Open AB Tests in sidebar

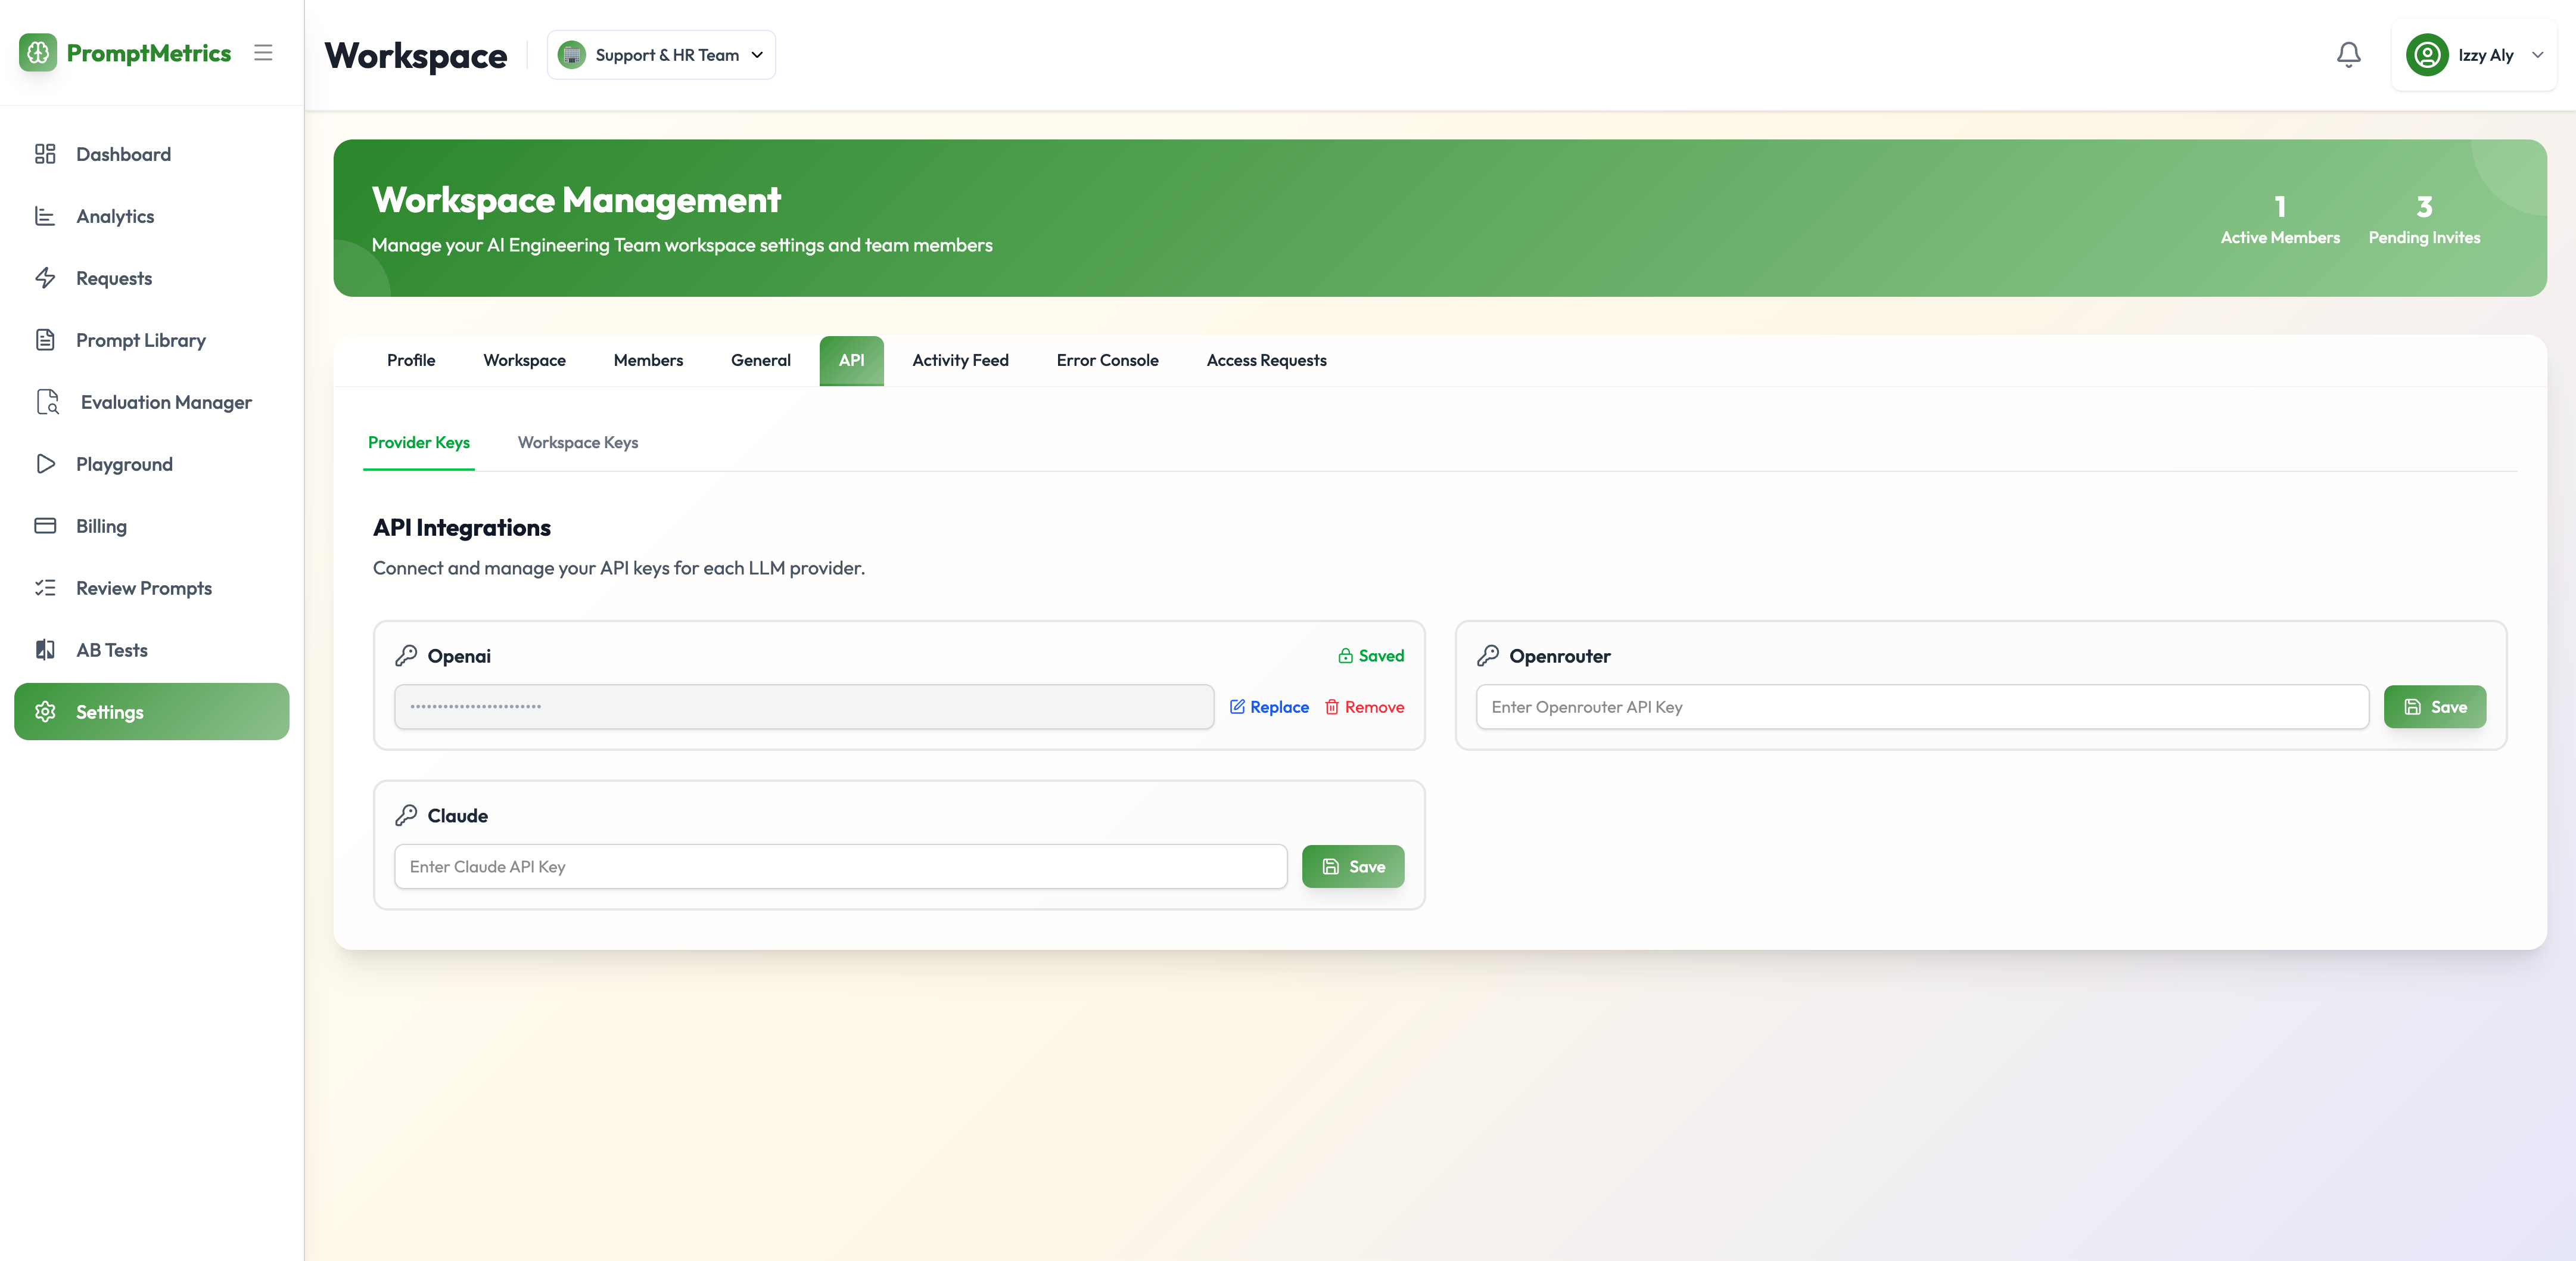[x=111, y=650]
